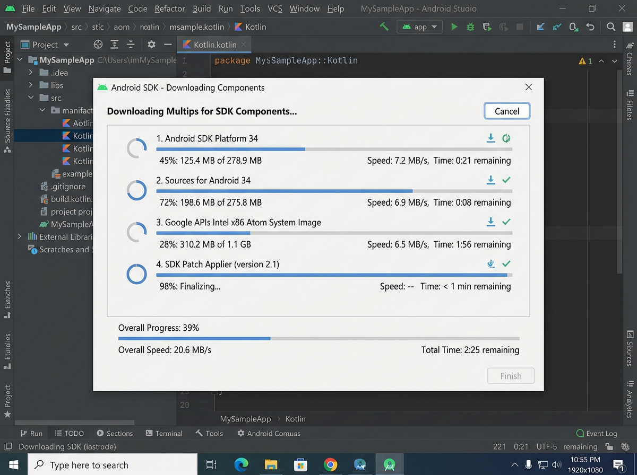
Task: Open Microsoft Edge from the taskbar
Action: [x=241, y=465]
